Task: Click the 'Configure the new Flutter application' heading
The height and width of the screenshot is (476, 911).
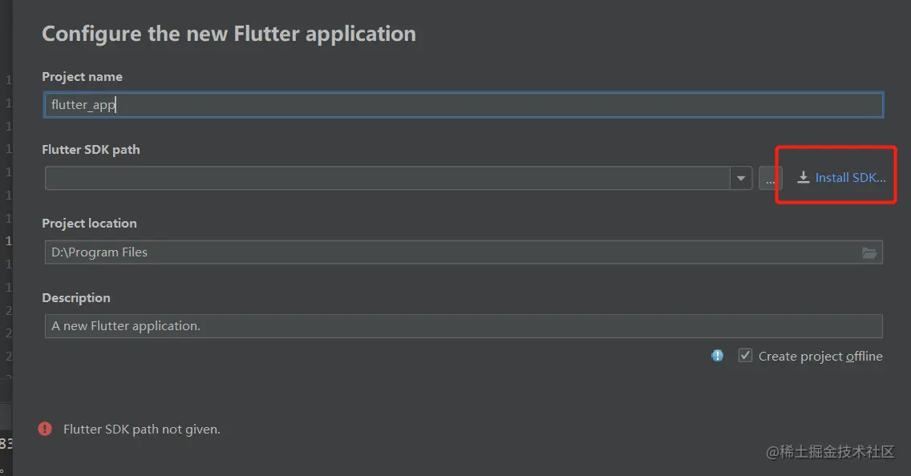Action: pyautogui.click(x=229, y=34)
